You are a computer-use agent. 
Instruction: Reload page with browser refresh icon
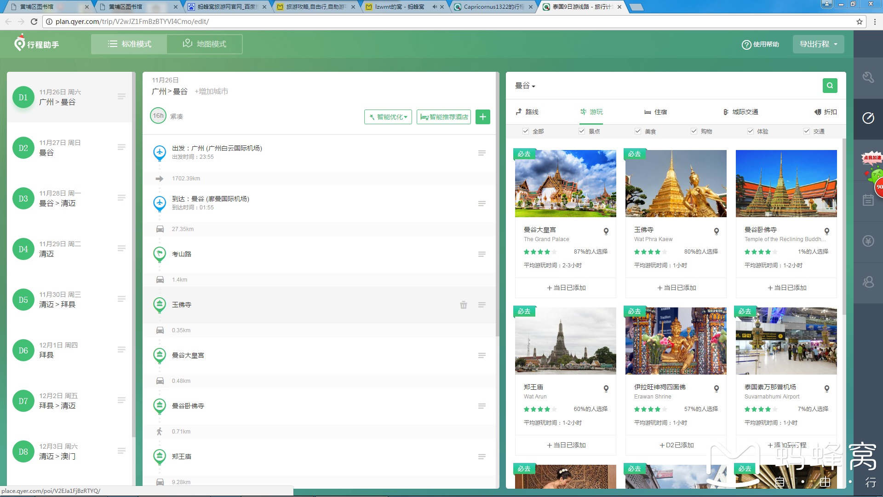point(34,22)
